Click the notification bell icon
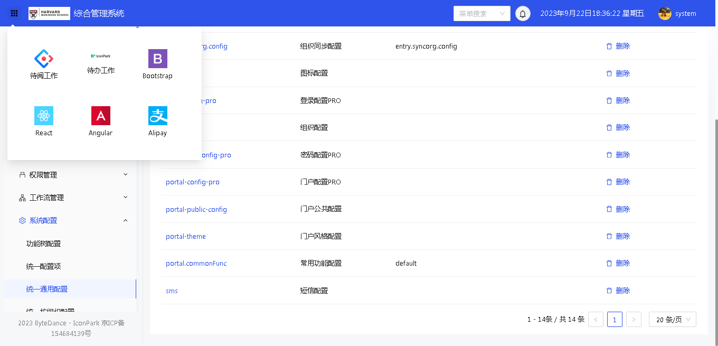Screen dimensions: 718x346 pyautogui.click(x=523, y=14)
